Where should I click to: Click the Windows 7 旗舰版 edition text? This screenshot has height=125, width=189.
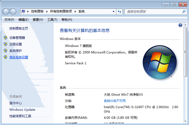point(78,46)
